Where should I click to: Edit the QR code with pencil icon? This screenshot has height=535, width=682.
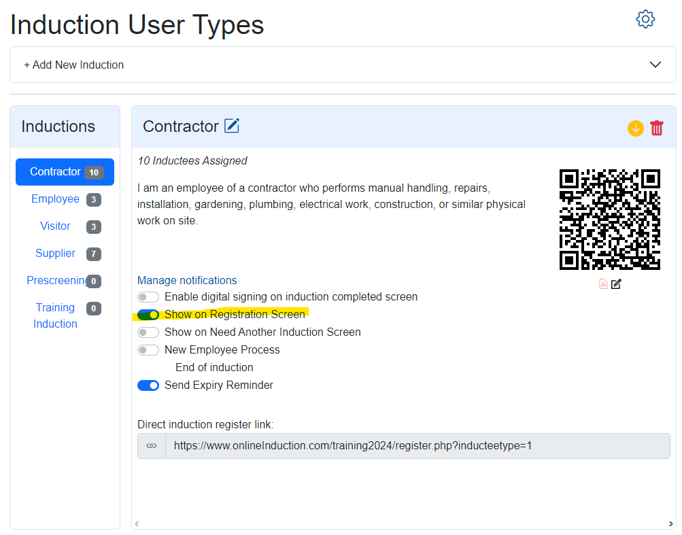(616, 284)
